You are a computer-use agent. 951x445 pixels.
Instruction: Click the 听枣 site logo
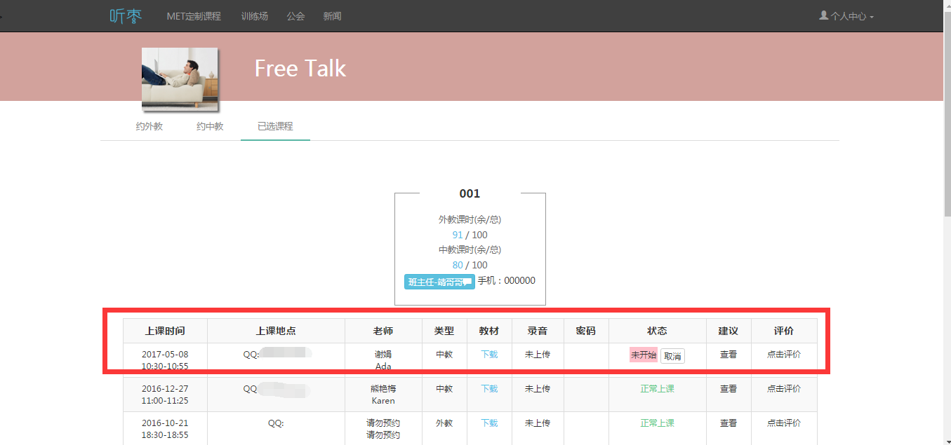point(126,15)
